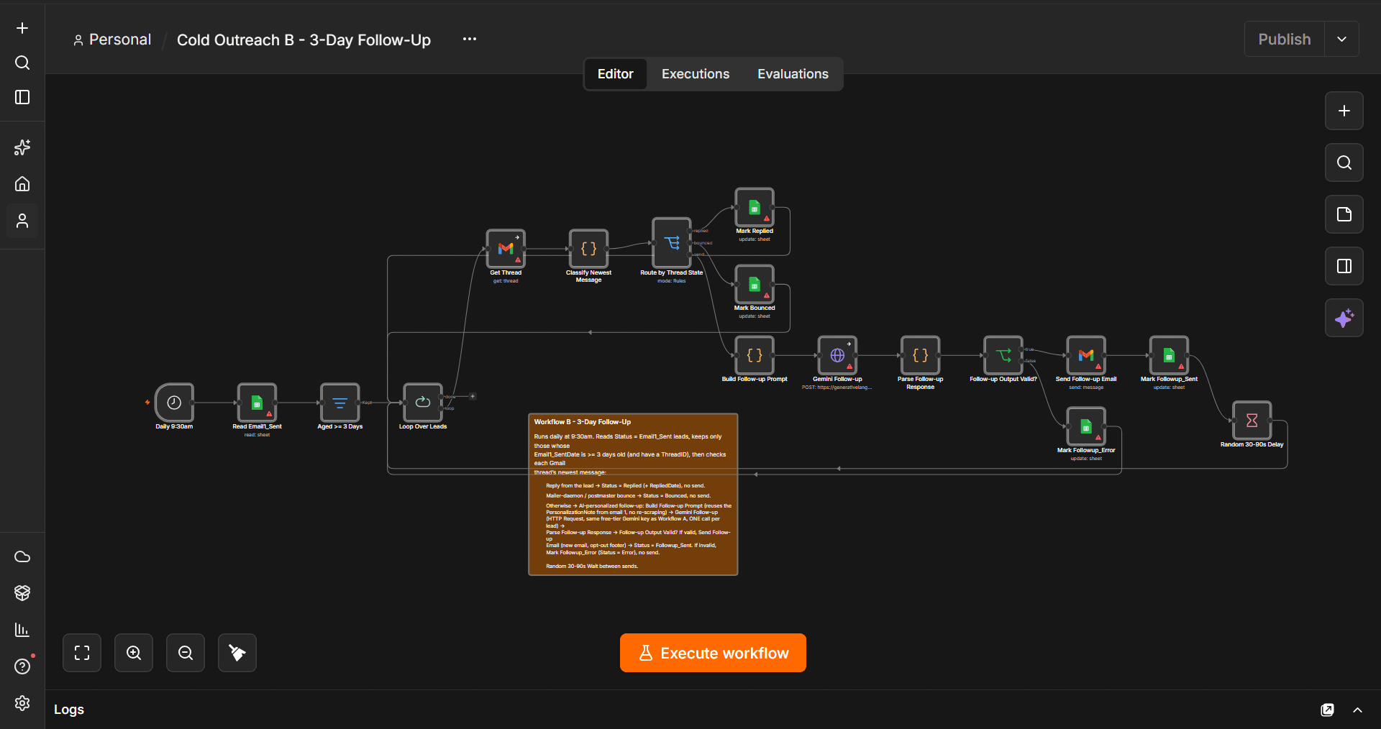Open the AI sparkle icon in sidebar
1381x729 pixels.
[x=22, y=147]
